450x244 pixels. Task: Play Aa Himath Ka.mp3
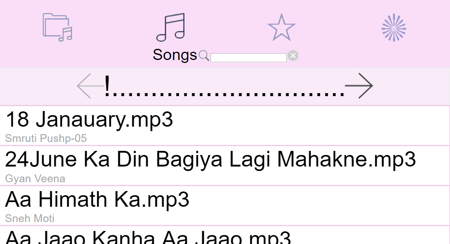(225, 205)
